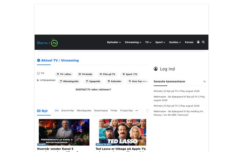Open Webmaster comment on Disney+ 4K HDR
243x152 pixels.
(178, 113)
